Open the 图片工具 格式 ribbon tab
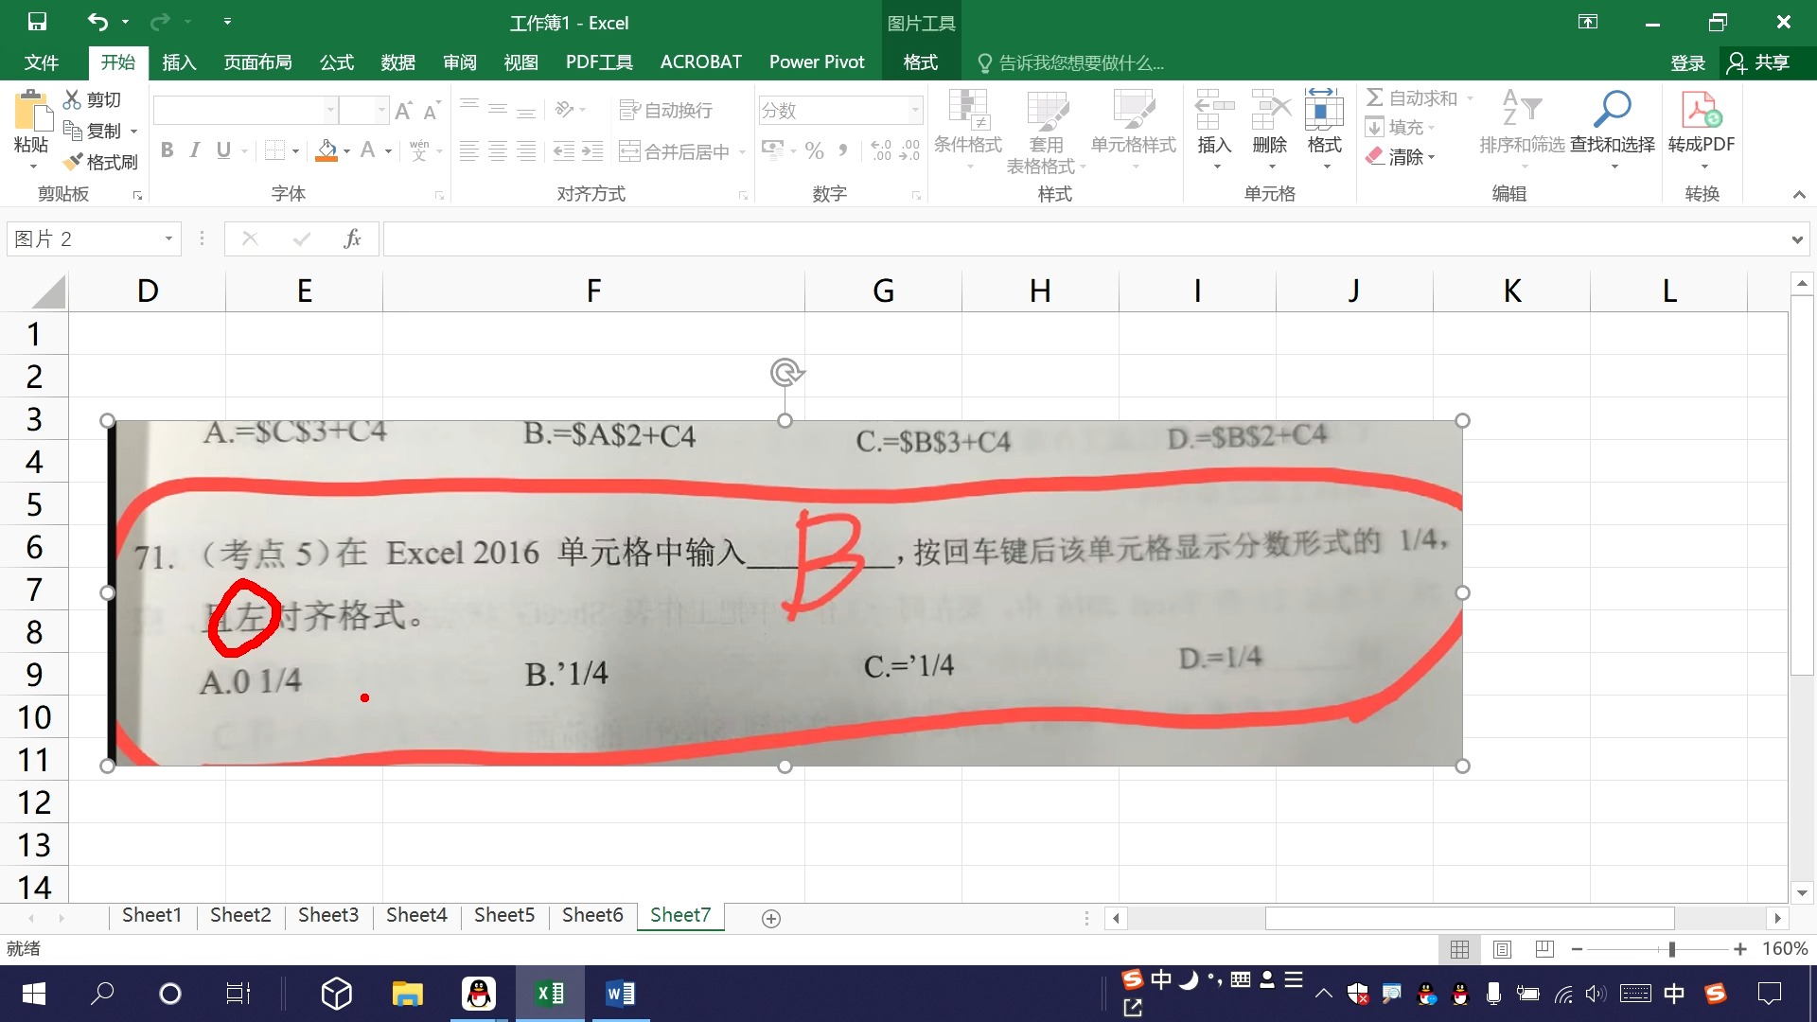Viewport: 1817px width, 1022px height. (917, 62)
